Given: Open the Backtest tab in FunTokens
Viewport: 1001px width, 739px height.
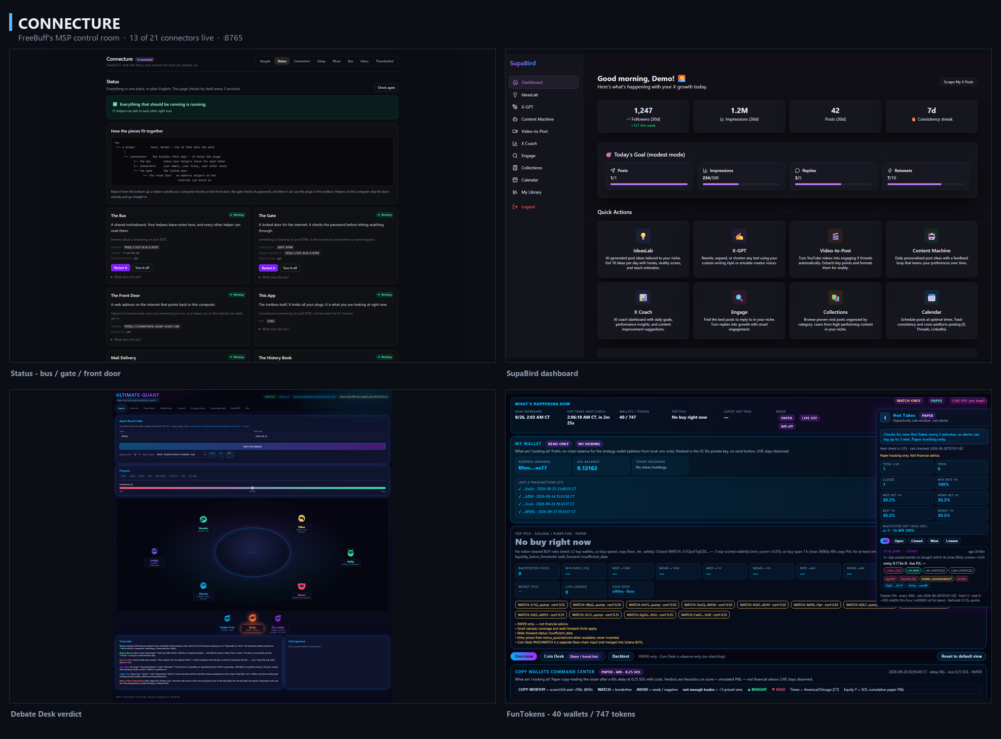Looking at the screenshot, I should 621,656.
